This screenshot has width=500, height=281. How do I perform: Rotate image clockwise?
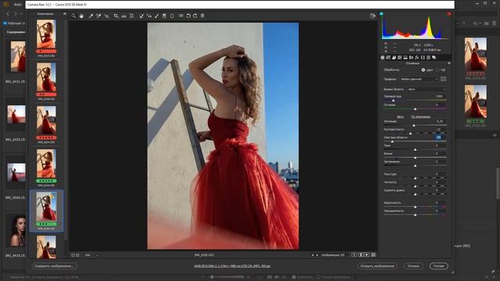[195, 16]
